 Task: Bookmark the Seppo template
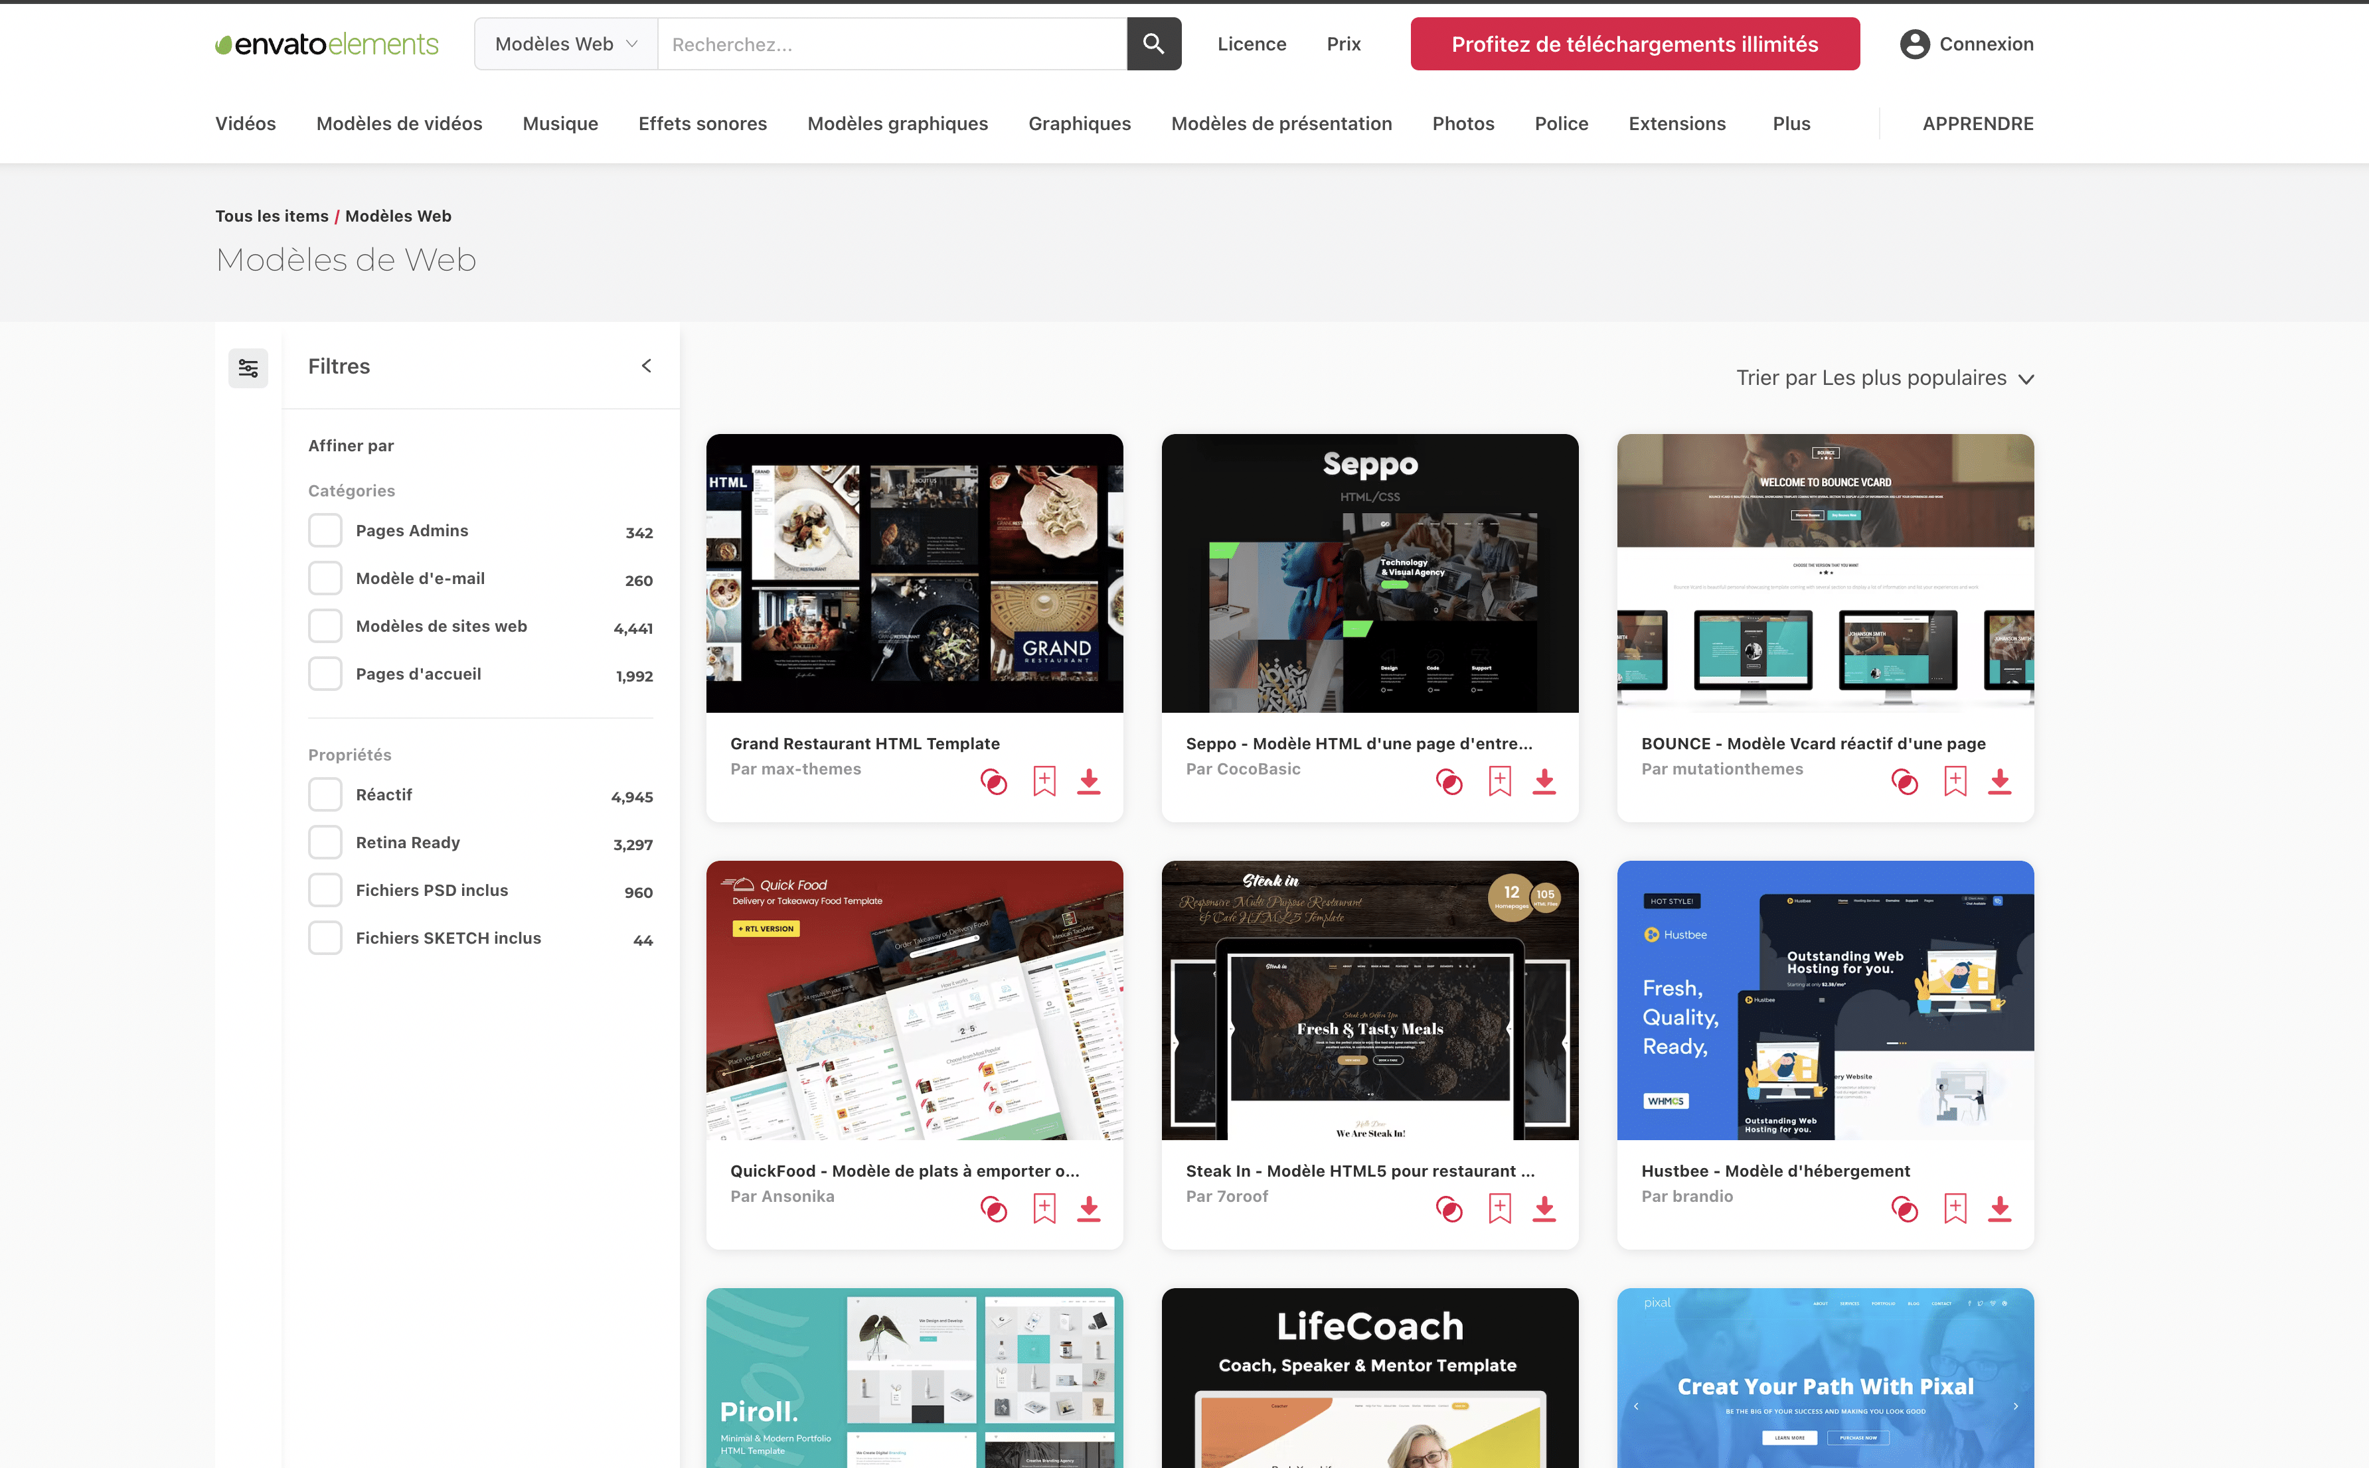pyautogui.click(x=1500, y=782)
